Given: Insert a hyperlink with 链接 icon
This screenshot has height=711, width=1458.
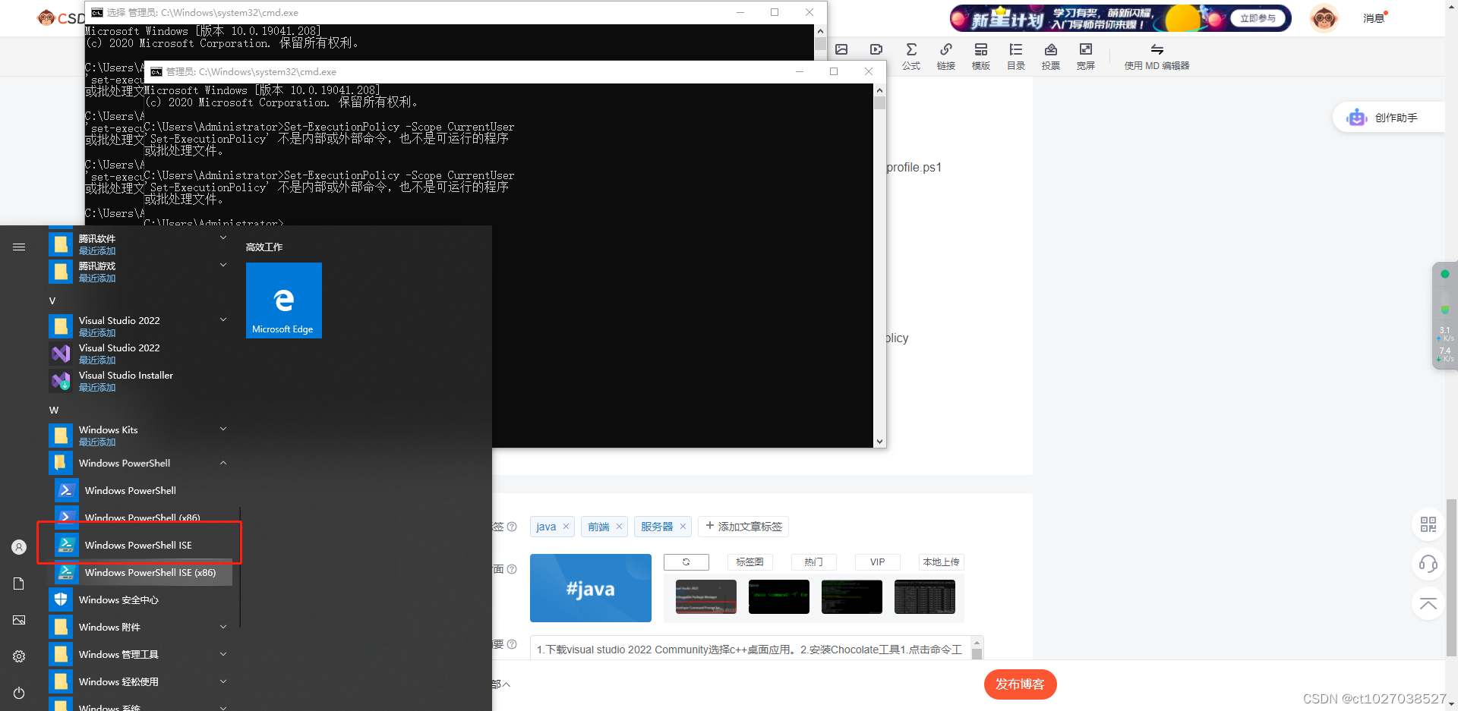Looking at the screenshot, I should [946, 56].
